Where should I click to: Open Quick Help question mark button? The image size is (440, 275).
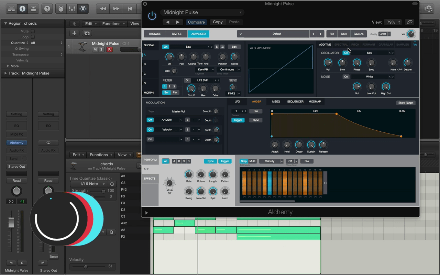click(47, 9)
